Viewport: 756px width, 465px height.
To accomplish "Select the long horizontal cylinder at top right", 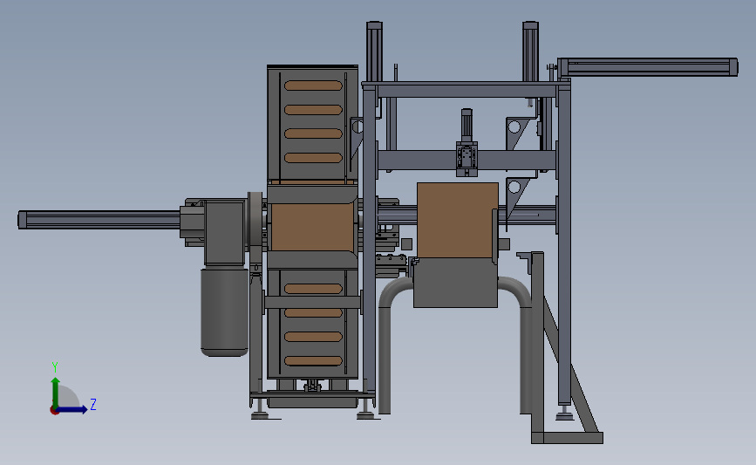I will tap(648, 67).
